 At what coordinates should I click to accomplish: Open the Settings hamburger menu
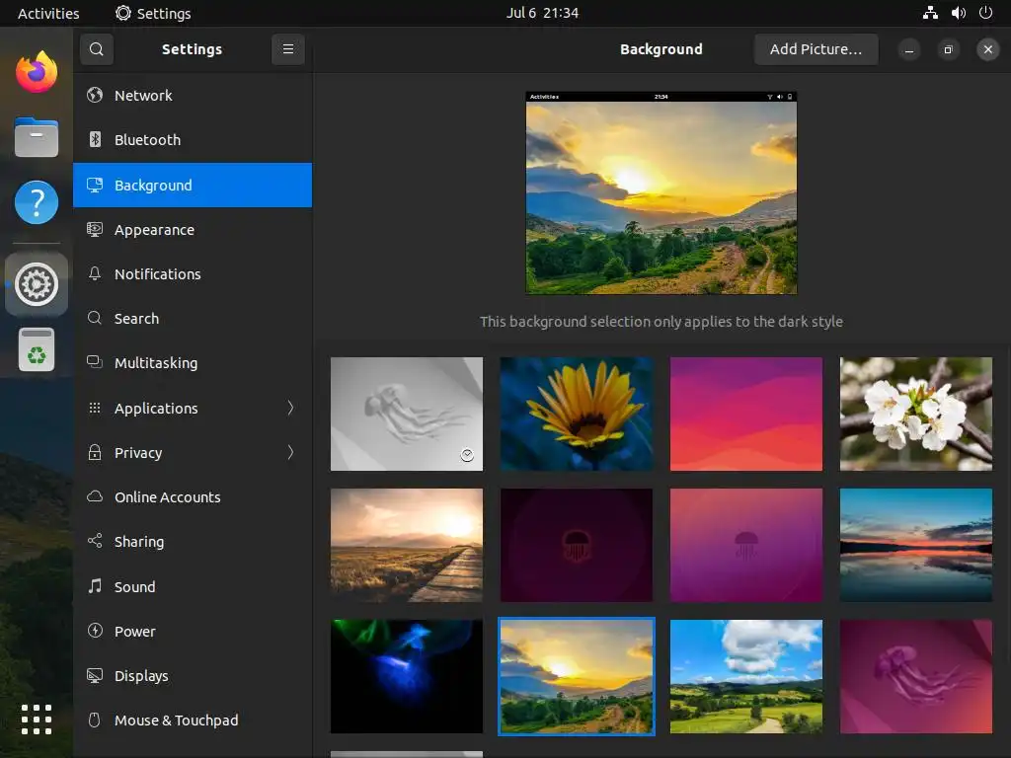pyautogui.click(x=288, y=49)
